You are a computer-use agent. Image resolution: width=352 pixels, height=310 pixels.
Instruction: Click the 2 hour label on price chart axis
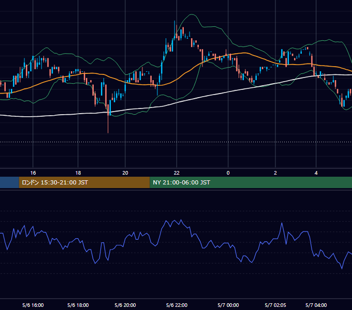tap(275, 173)
